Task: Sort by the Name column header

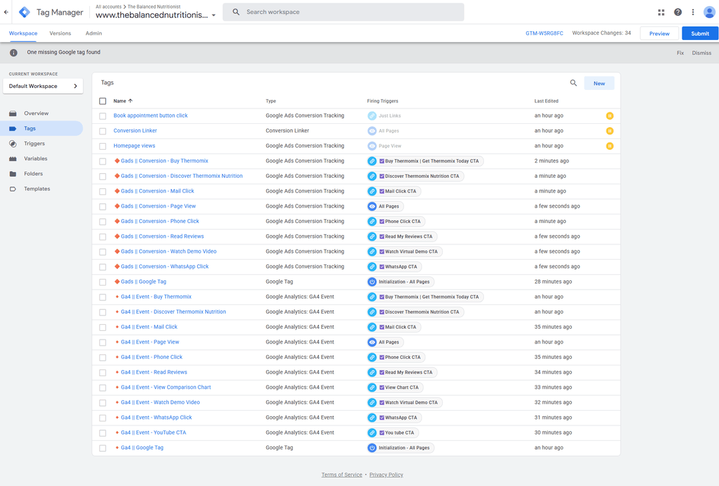Action: (x=123, y=101)
